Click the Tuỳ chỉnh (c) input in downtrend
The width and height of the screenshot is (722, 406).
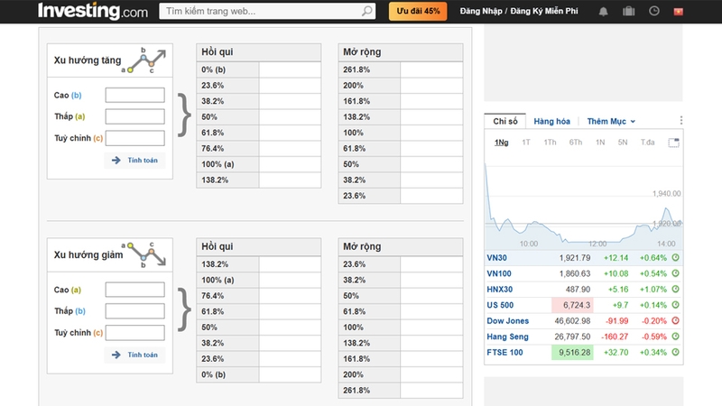(134, 333)
